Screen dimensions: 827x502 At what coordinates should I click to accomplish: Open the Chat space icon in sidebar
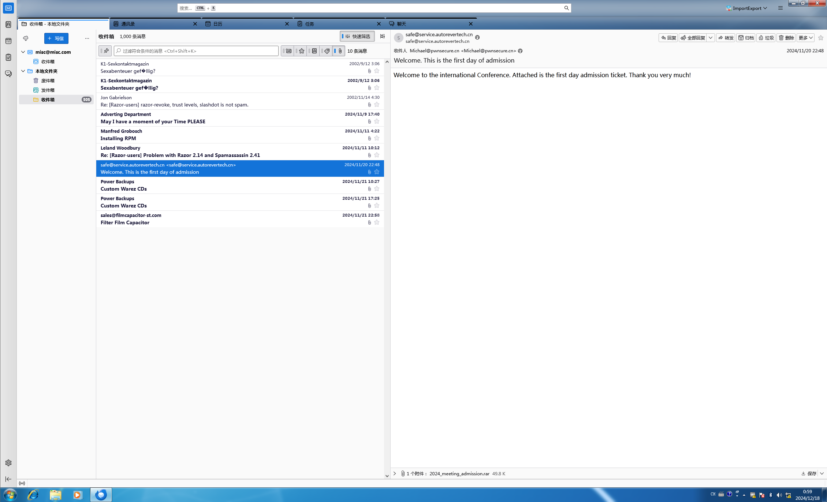coord(8,74)
